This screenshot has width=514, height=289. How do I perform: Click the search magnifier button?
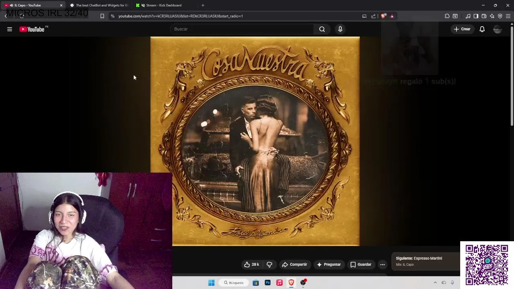pos(322,29)
